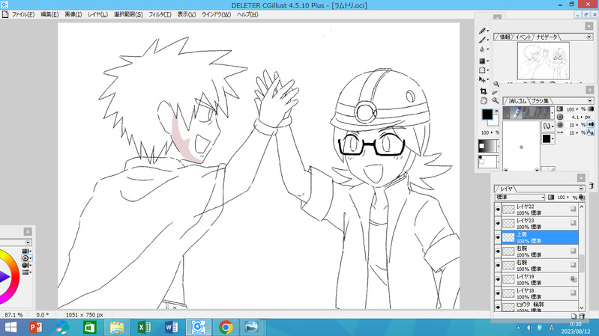Open the layer blend mode 標準 dropdown
This screenshot has height=336, width=599.
pos(520,197)
